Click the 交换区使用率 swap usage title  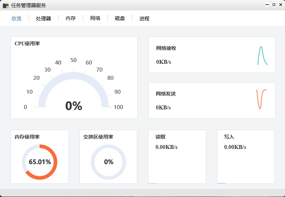pos(98,137)
